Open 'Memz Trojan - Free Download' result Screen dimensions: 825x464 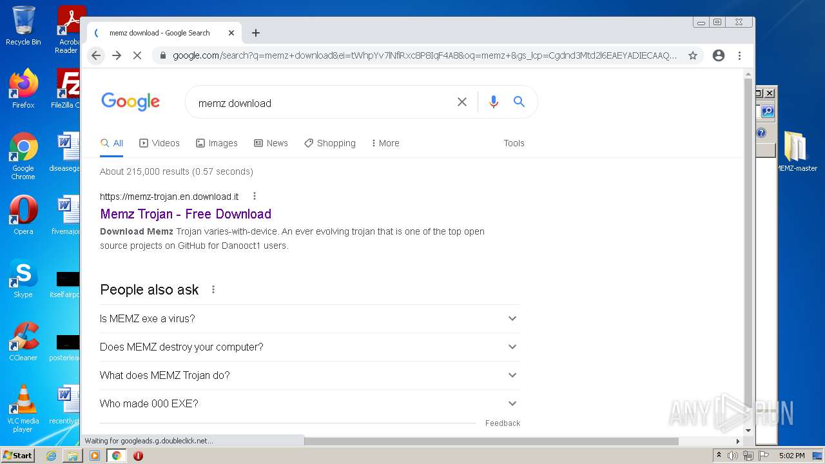tap(186, 214)
